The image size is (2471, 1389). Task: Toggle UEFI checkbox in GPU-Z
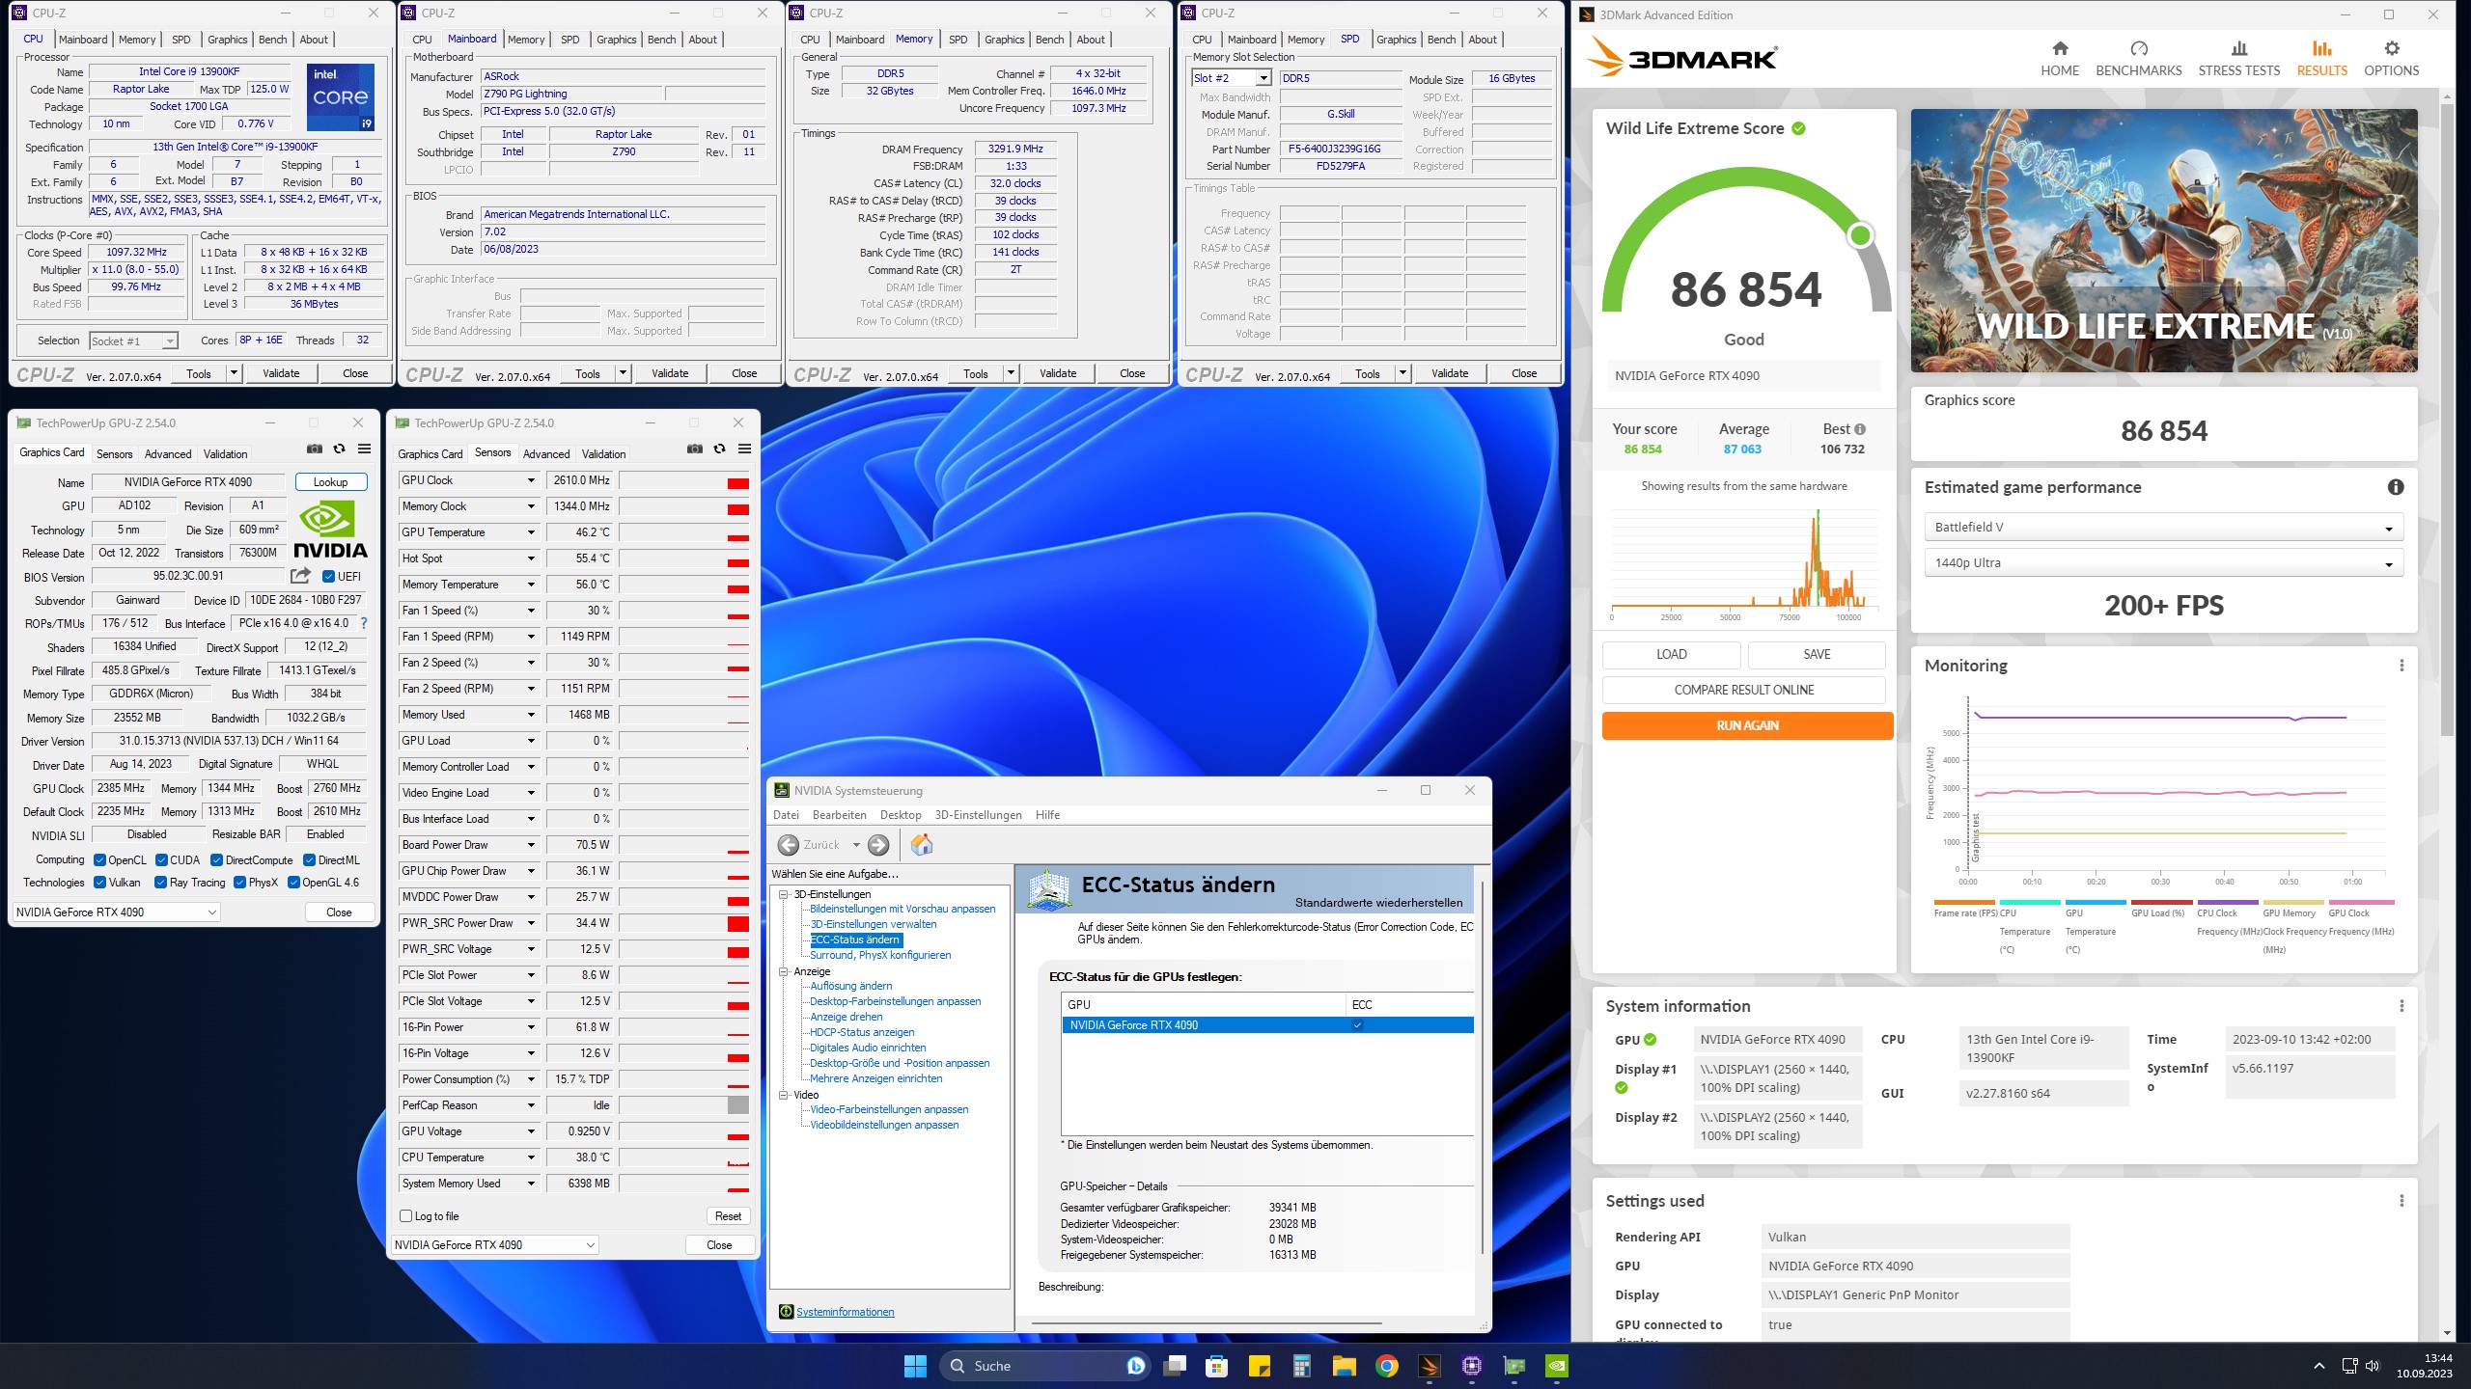[328, 577]
